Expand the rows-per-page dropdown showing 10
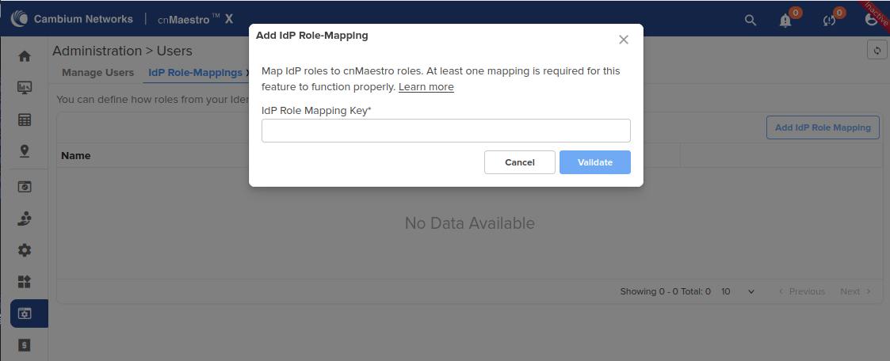The width and height of the screenshot is (890, 361). pyautogui.click(x=738, y=291)
